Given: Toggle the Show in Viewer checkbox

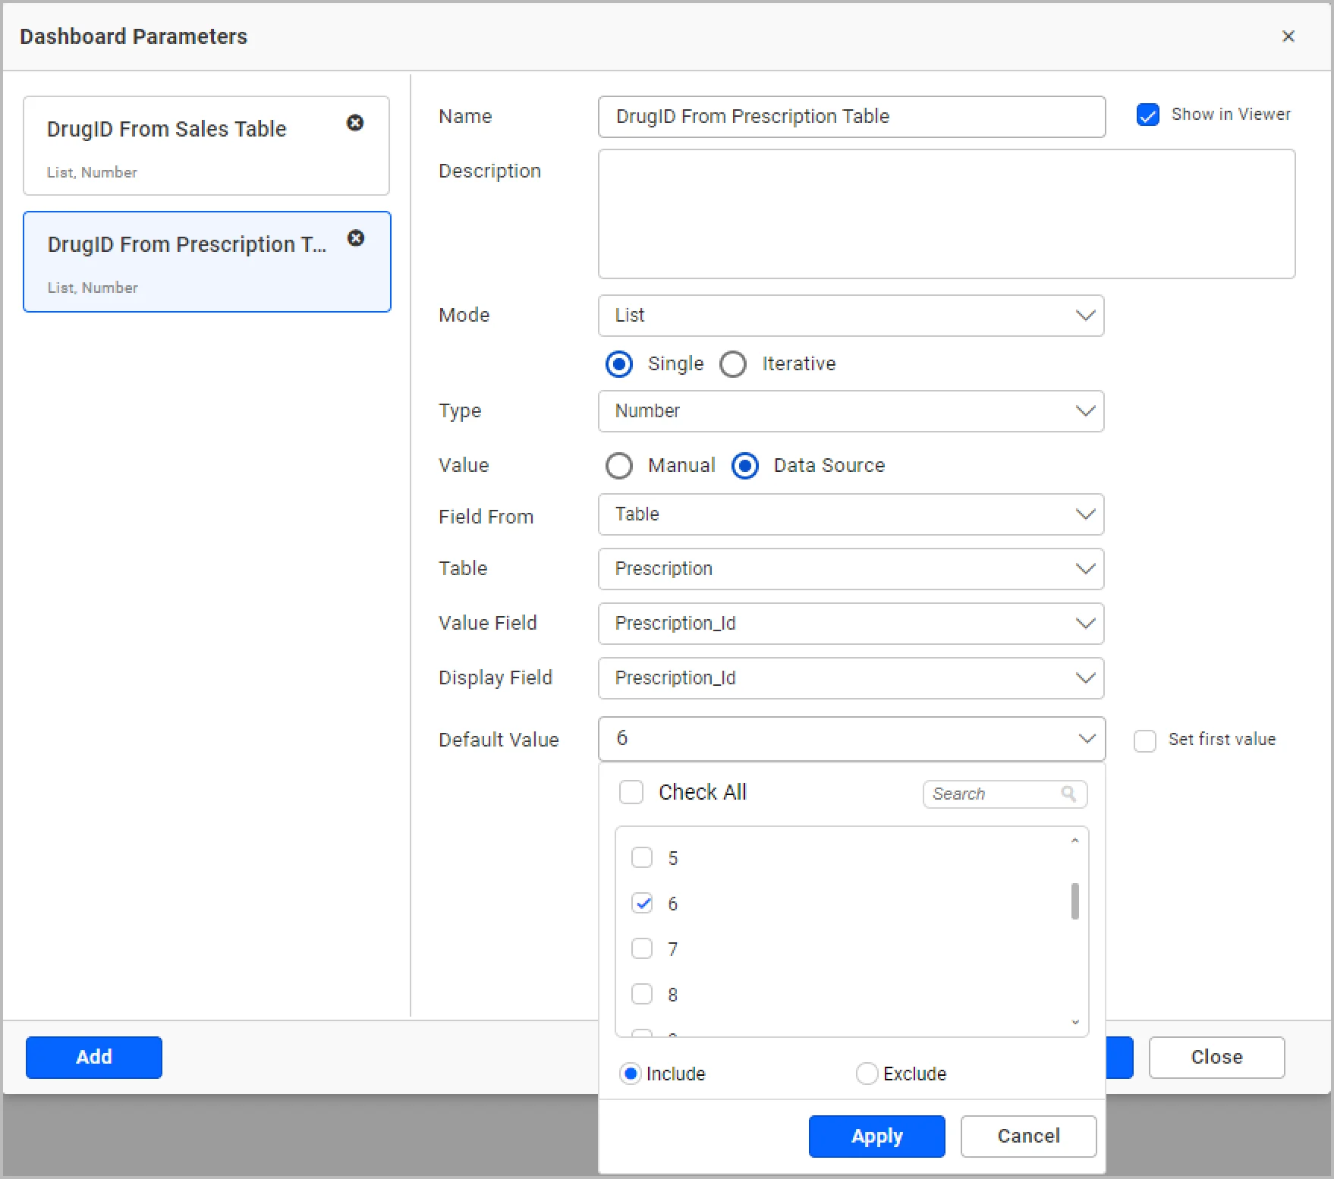Looking at the screenshot, I should [x=1147, y=115].
